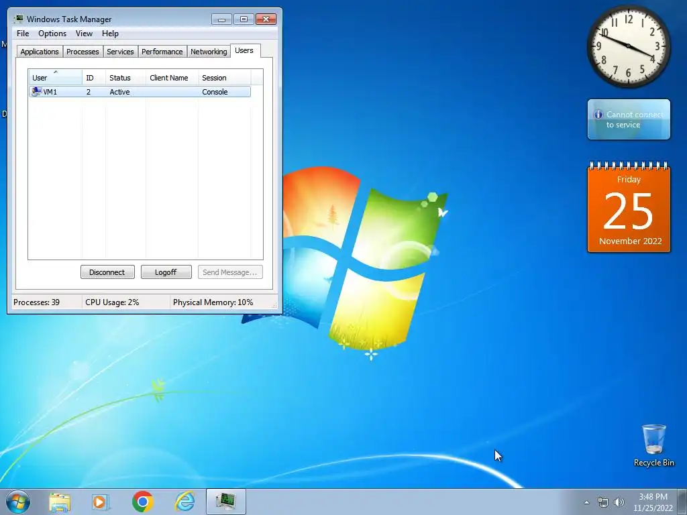Click the Disconnect button
This screenshot has height=515, width=687.
tap(107, 272)
